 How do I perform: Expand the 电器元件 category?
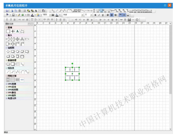pyautogui.click(x=12, y=98)
